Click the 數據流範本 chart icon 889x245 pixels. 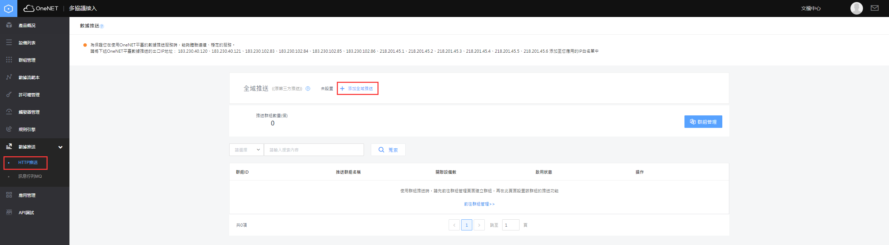9,77
